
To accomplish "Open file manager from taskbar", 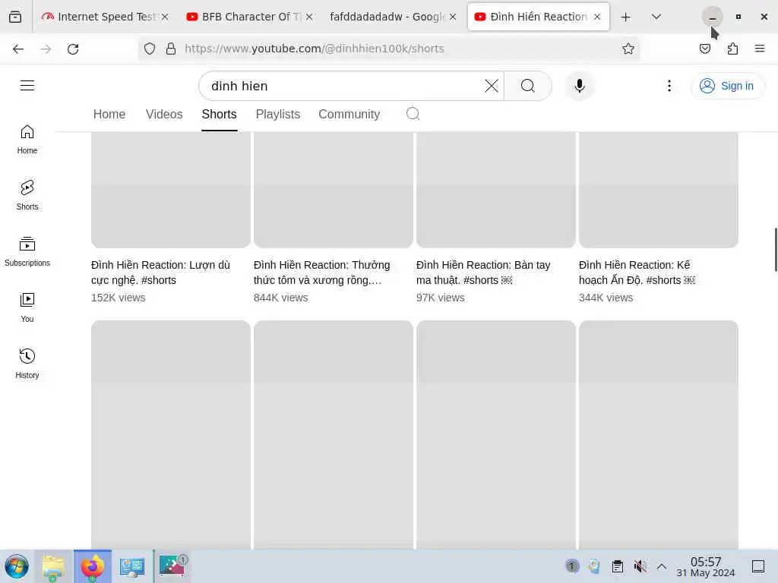I will 53,566.
